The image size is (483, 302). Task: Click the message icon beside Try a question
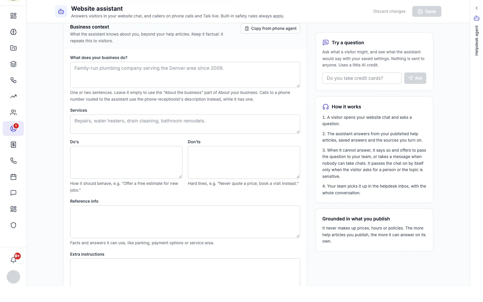(325, 43)
